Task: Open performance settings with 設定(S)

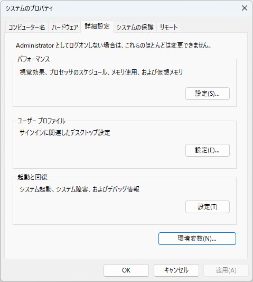Action: point(208,94)
